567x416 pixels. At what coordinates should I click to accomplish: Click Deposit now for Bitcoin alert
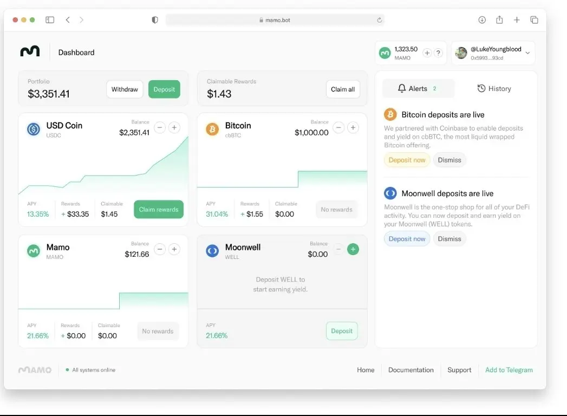point(407,160)
